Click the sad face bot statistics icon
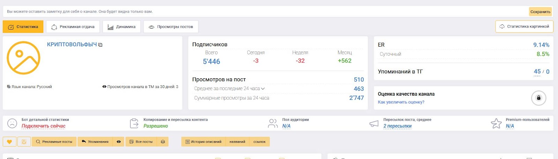 tap(12, 123)
